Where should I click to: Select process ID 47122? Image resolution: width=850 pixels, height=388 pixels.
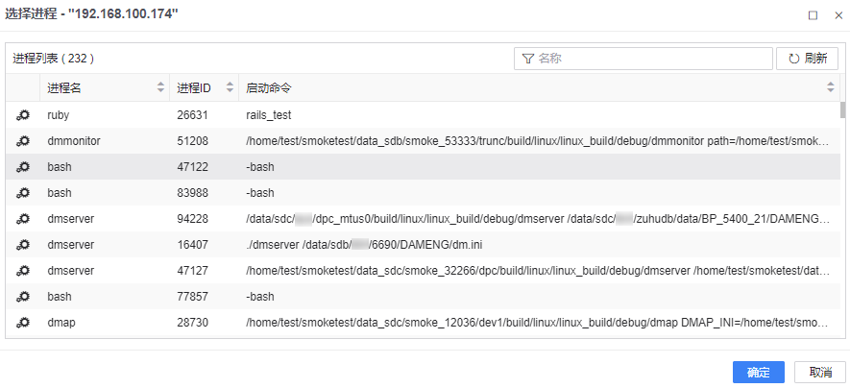coord(192,167)
